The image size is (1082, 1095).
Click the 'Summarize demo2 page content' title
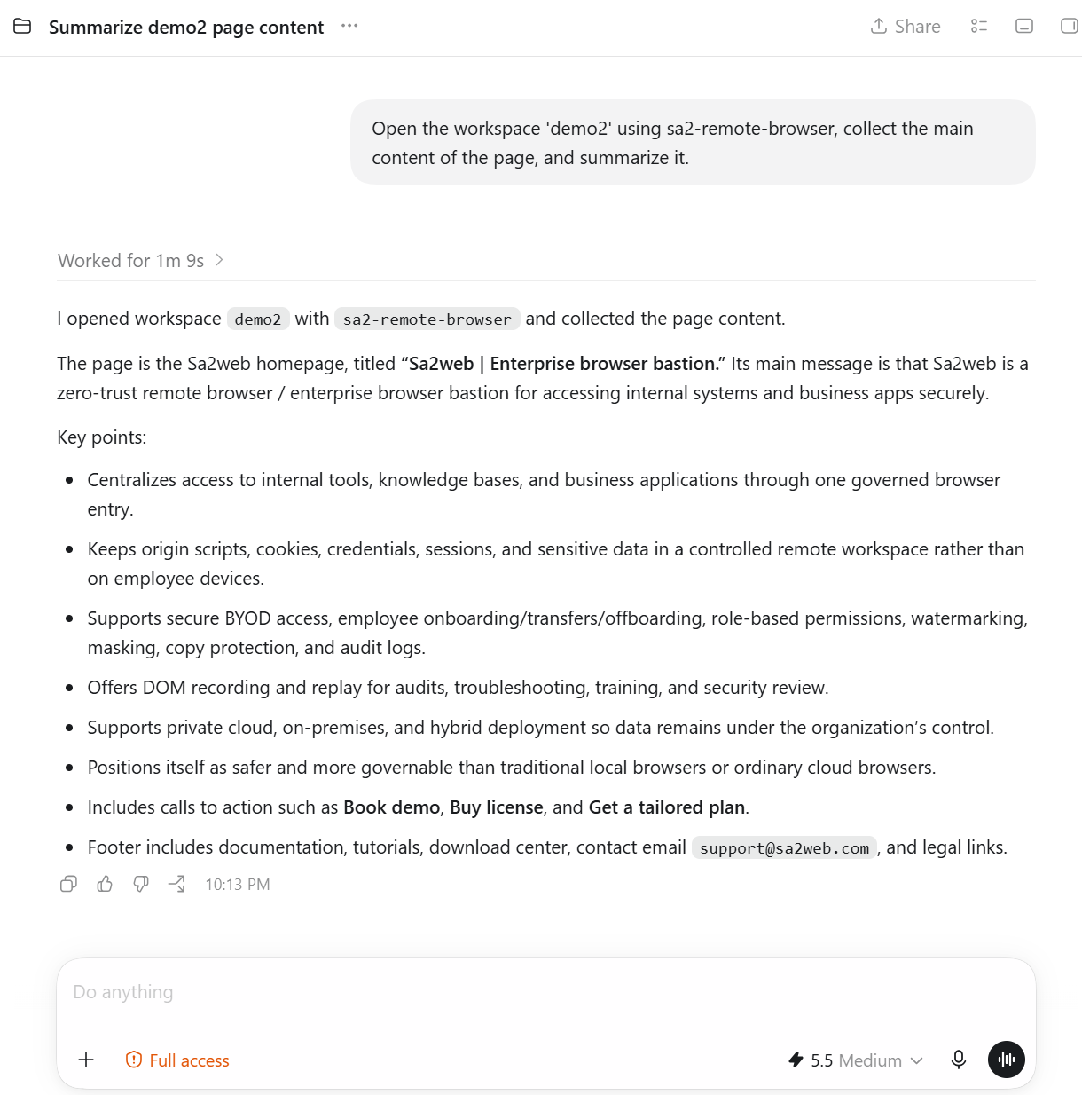[x=186, y=28]
